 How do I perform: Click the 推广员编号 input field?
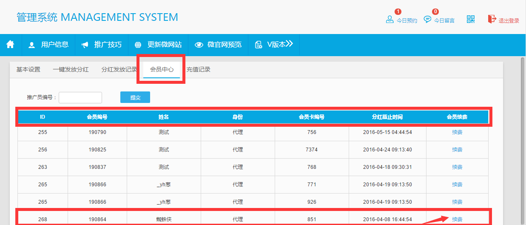tap(80, 97)
